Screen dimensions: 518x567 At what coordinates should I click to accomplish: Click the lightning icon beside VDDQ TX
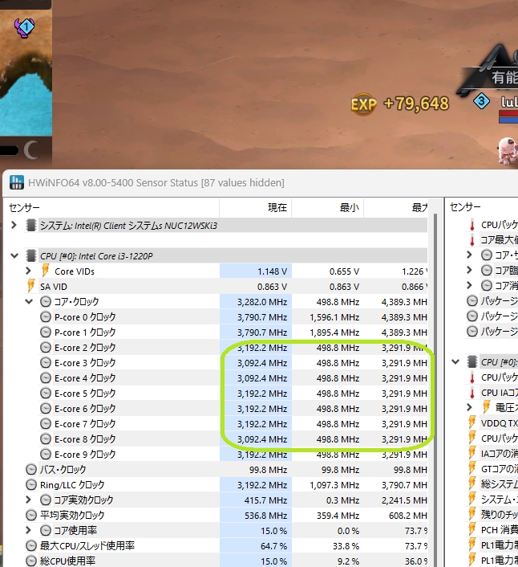click(x=472, y=422)
